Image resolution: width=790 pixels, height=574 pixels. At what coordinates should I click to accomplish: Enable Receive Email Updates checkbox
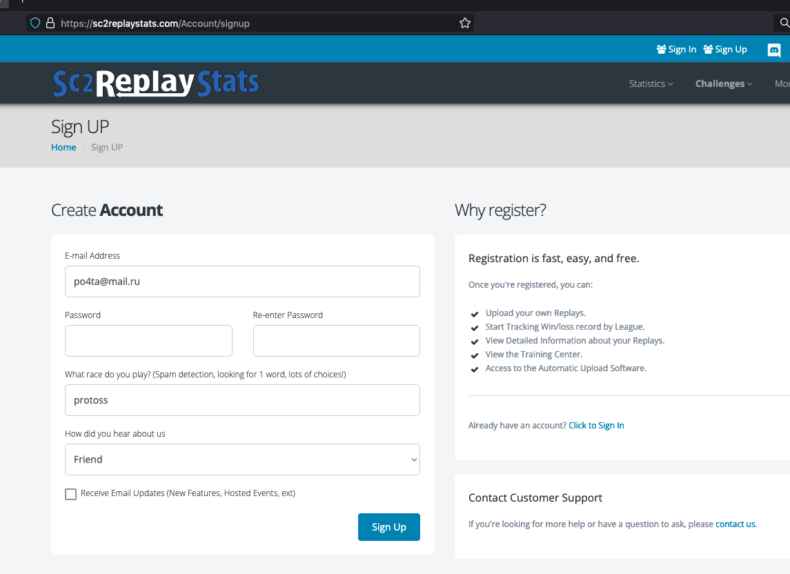click(70, 494)
